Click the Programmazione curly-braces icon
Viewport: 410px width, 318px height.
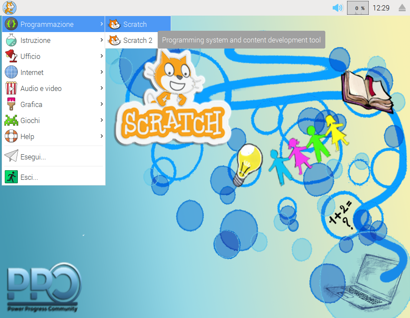click(x=11, y=24)
